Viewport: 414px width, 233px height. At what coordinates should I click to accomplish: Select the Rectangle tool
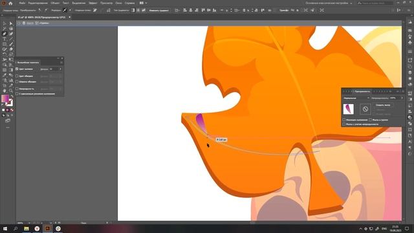click(x=5, y=44)
